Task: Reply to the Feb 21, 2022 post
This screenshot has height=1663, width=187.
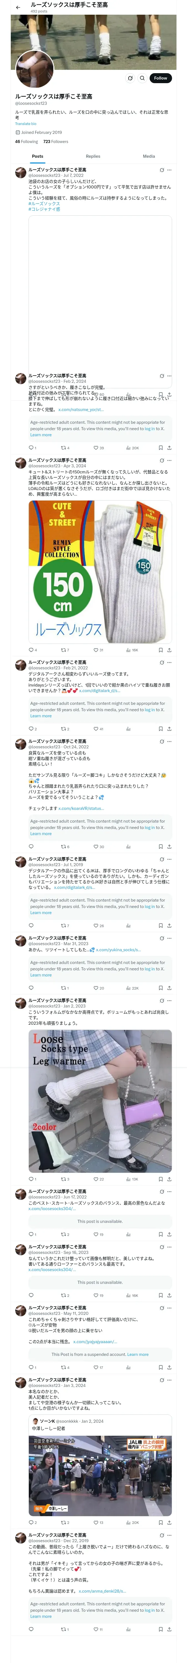Action: pos(31,729)
